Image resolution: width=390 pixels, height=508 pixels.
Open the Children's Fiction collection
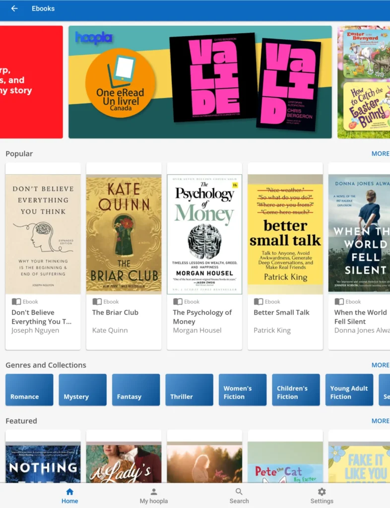pyautogui.click(x=296, y=390)
